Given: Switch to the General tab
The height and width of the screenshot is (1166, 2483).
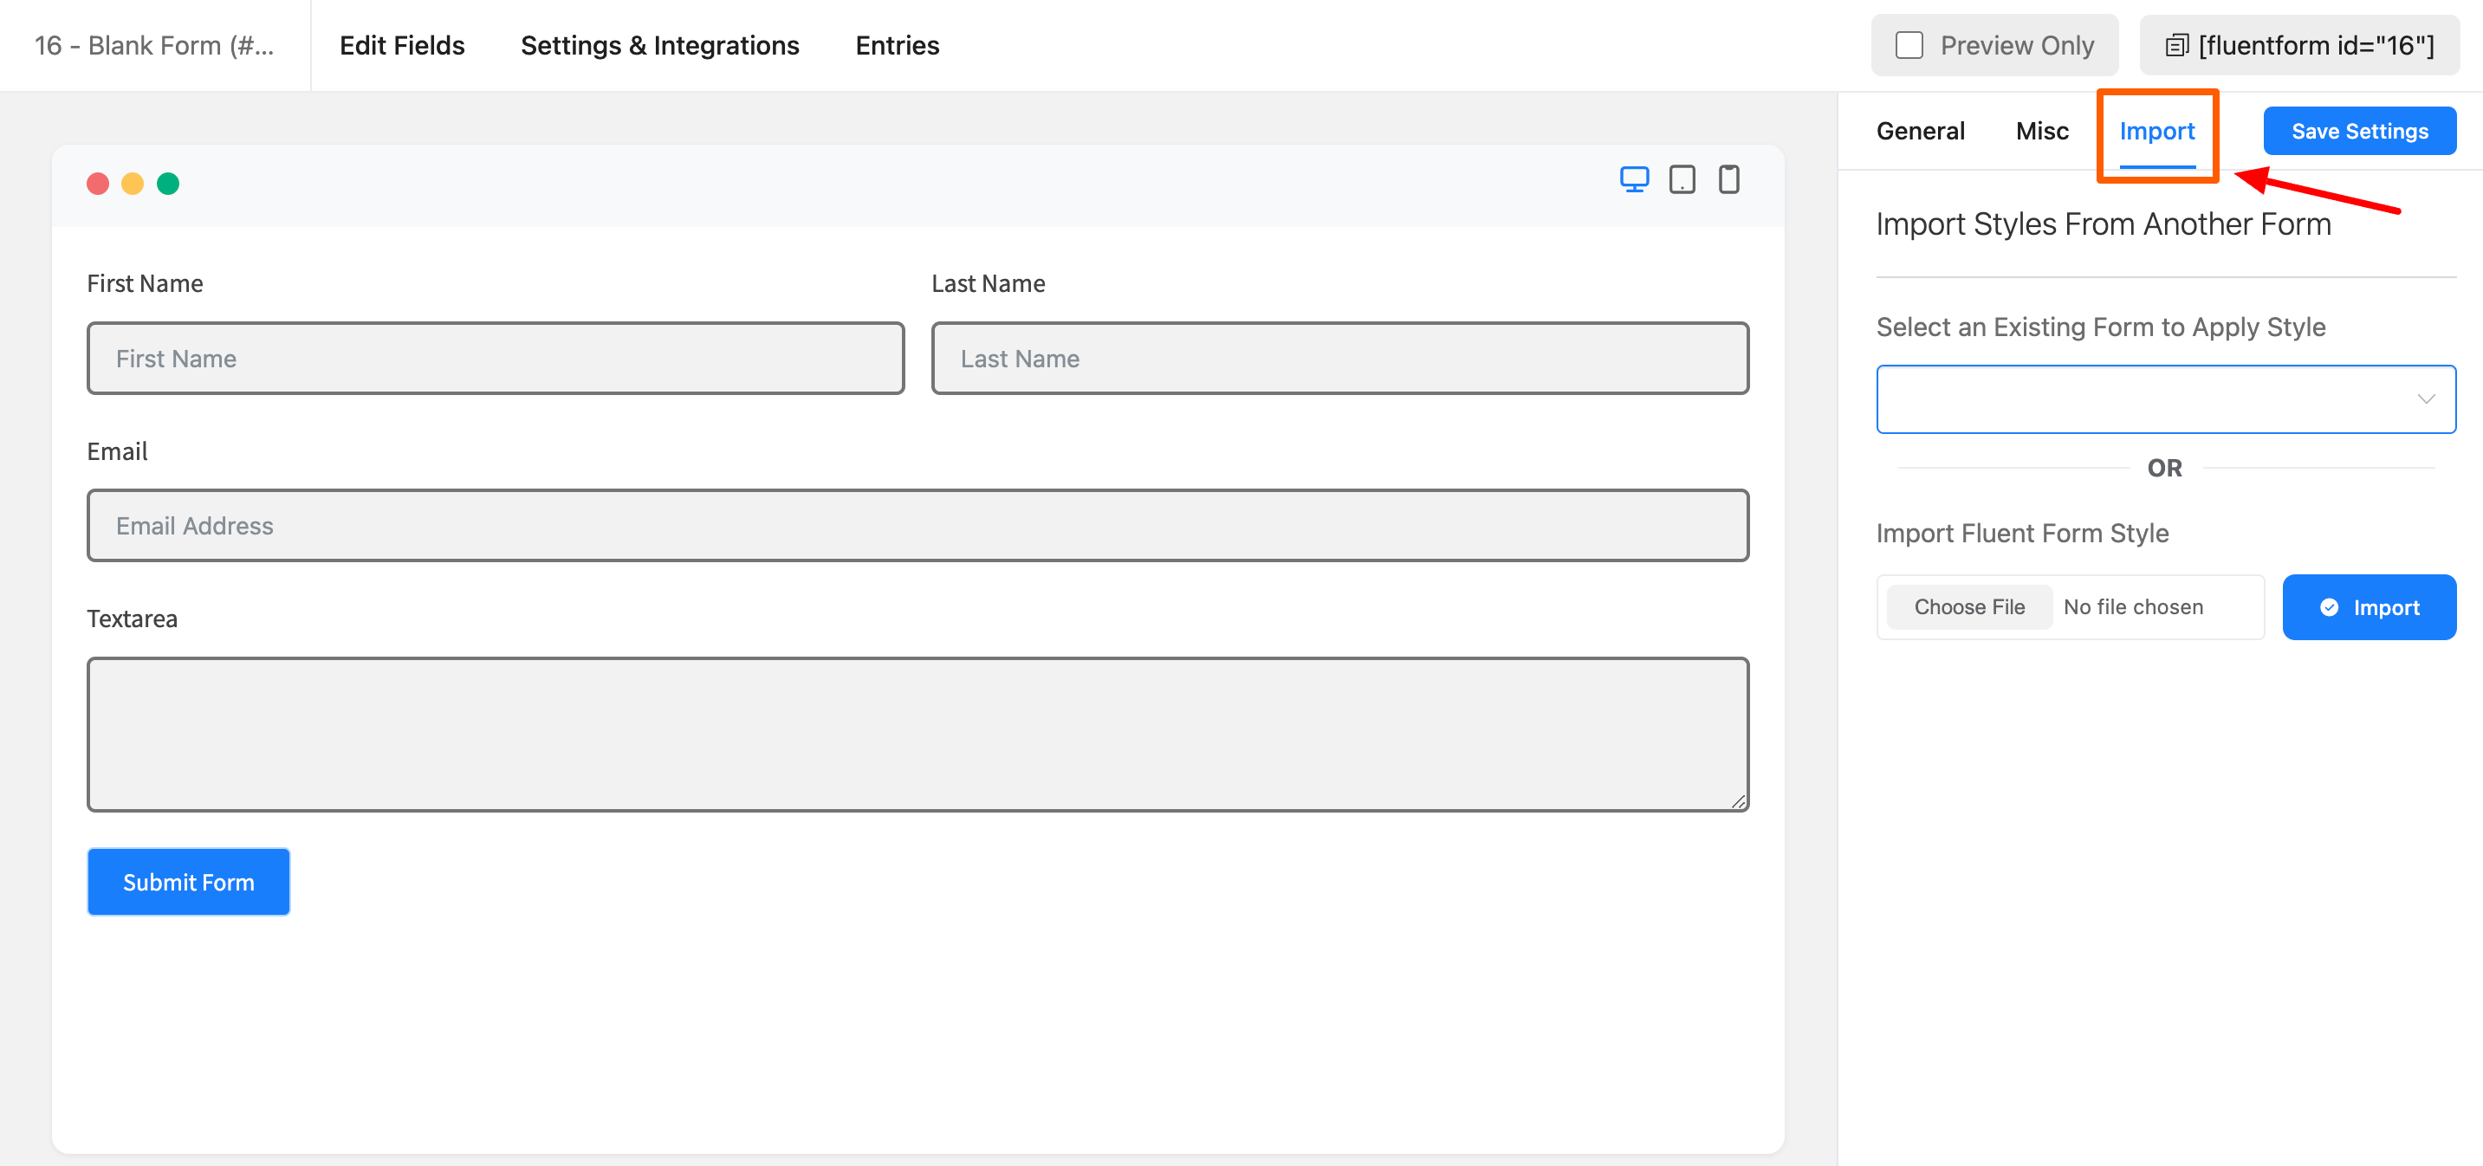Looking at the screenshot, I should (x=1920, y=131).
